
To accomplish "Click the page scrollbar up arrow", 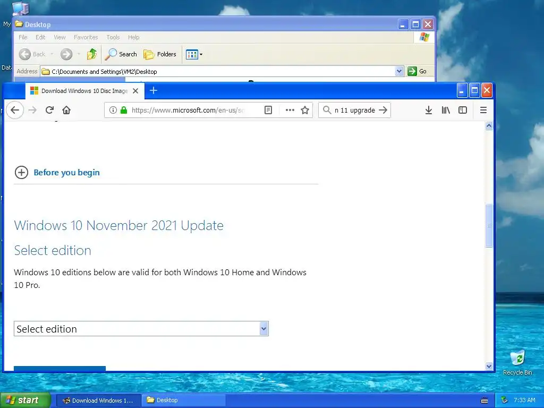I will [489, 125].
